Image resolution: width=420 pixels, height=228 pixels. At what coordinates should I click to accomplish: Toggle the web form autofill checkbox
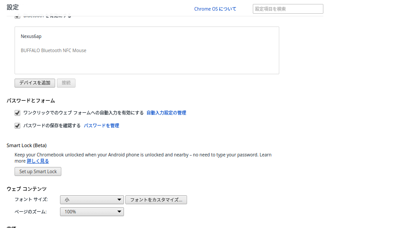click(x=18, y=113)
